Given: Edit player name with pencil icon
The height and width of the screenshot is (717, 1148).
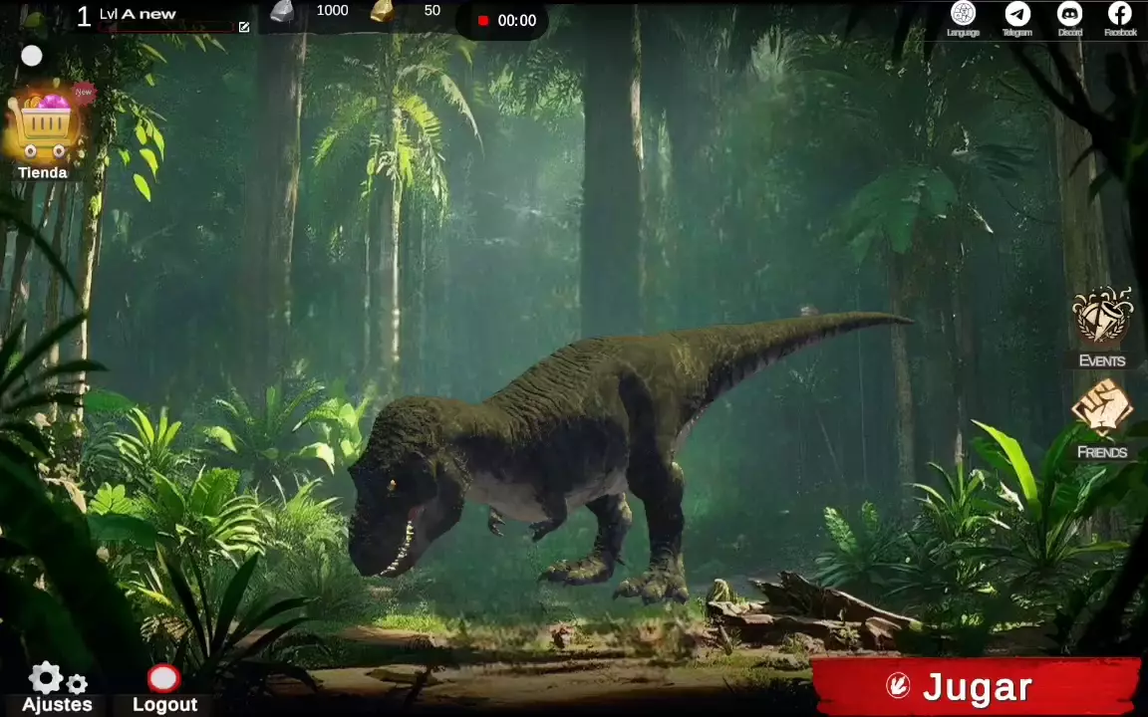Looking at the screenshot, I should 244,27.
